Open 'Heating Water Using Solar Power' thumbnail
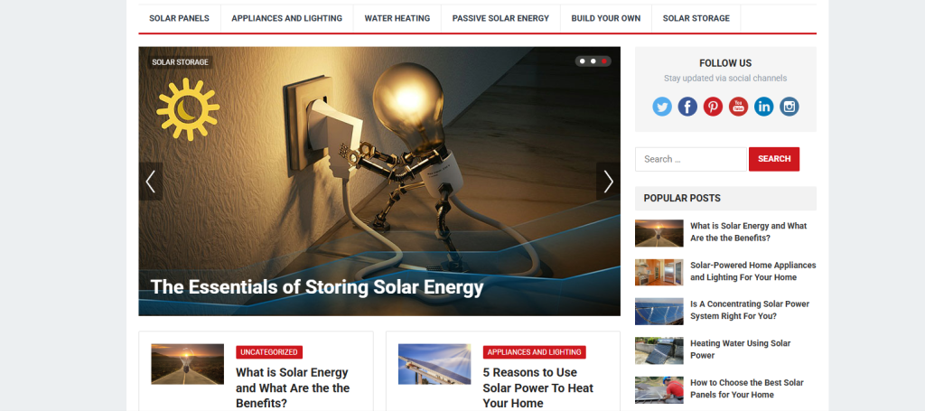The height and width of the screenshot is (411, 925). pyautogui.click(x=659, y=350)
